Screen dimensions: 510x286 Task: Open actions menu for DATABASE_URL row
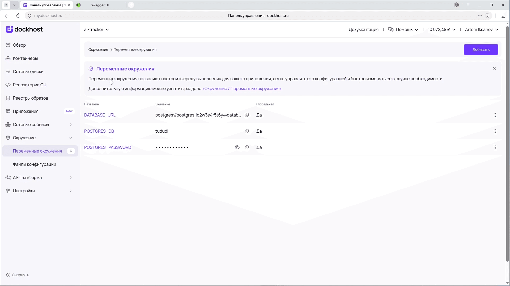(495, 115)
